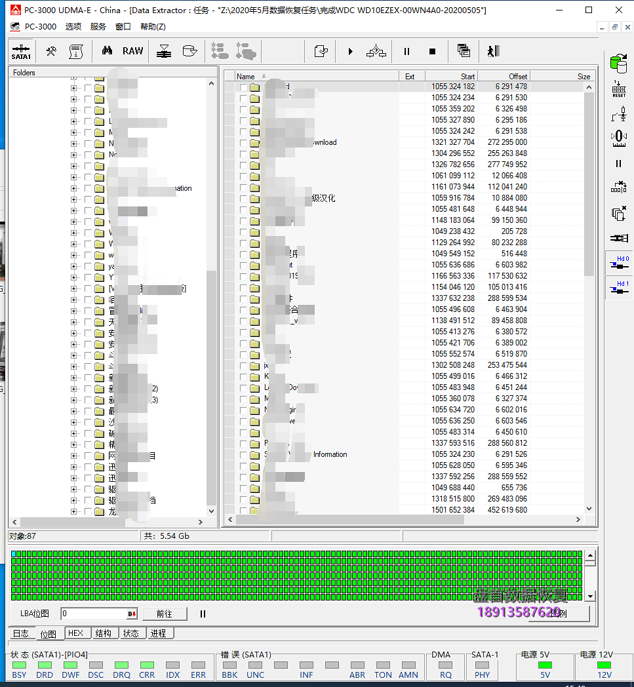Click the pause button beside 前往

point(203,614)
